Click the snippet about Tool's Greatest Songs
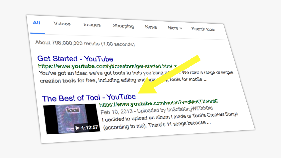Image resolution: width=281 pixels, height=158 pixels. (x=171, y=120)
